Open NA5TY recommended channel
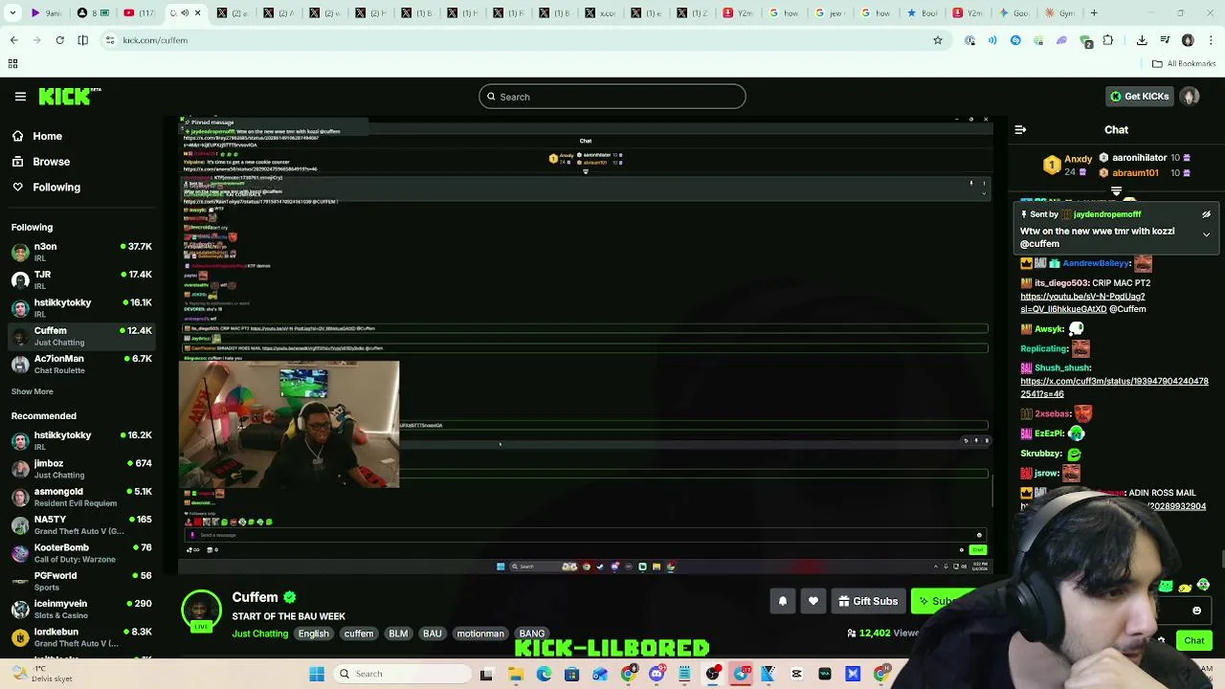 81,524
